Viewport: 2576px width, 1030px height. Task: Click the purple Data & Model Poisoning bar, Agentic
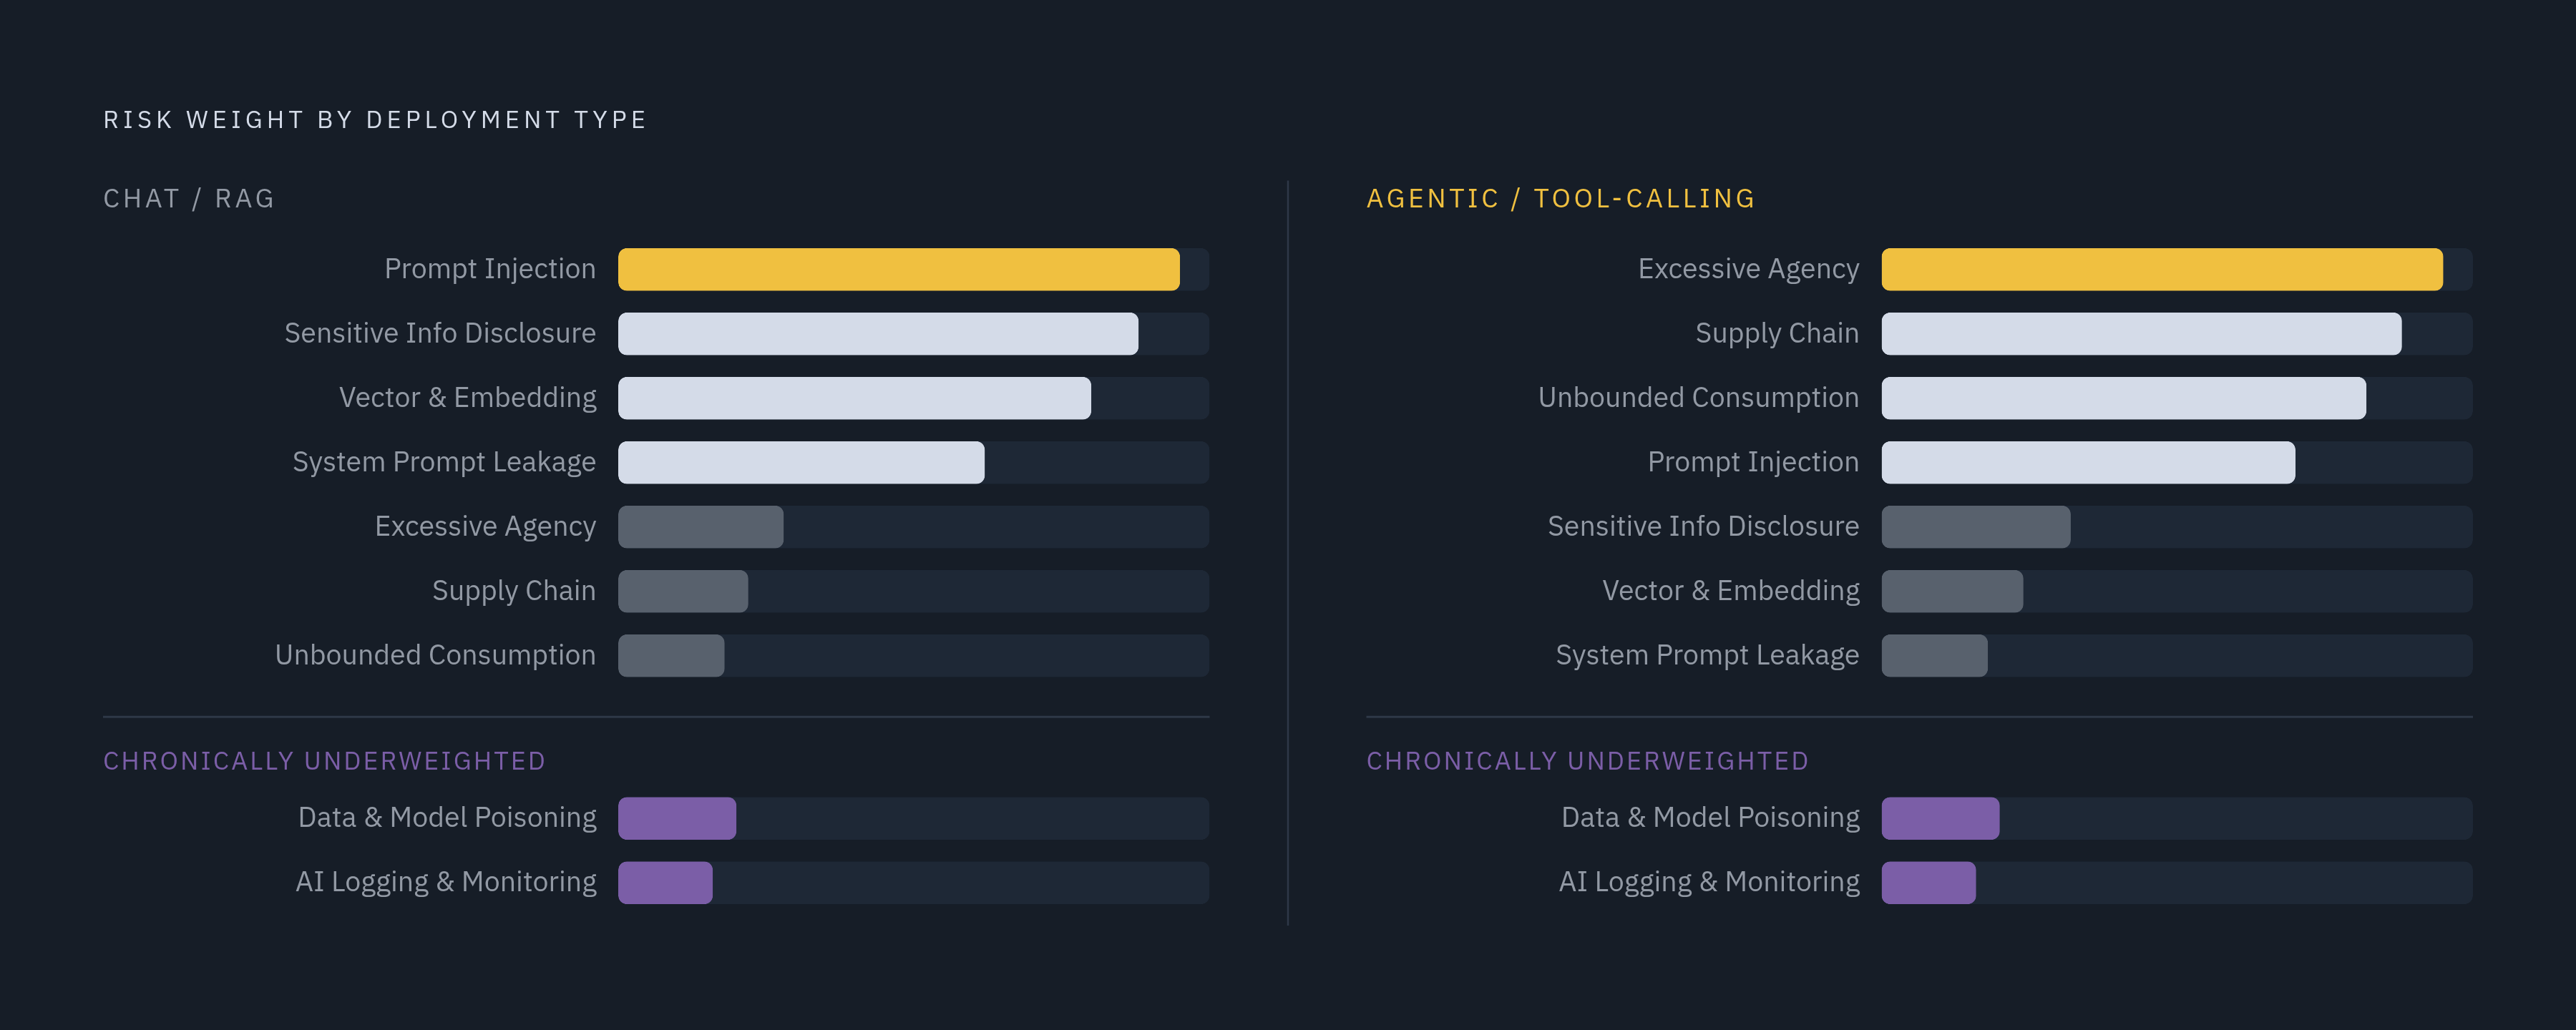pos(1941,818)
